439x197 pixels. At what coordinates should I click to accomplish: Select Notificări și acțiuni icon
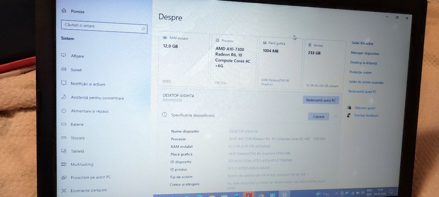point(64,83)
